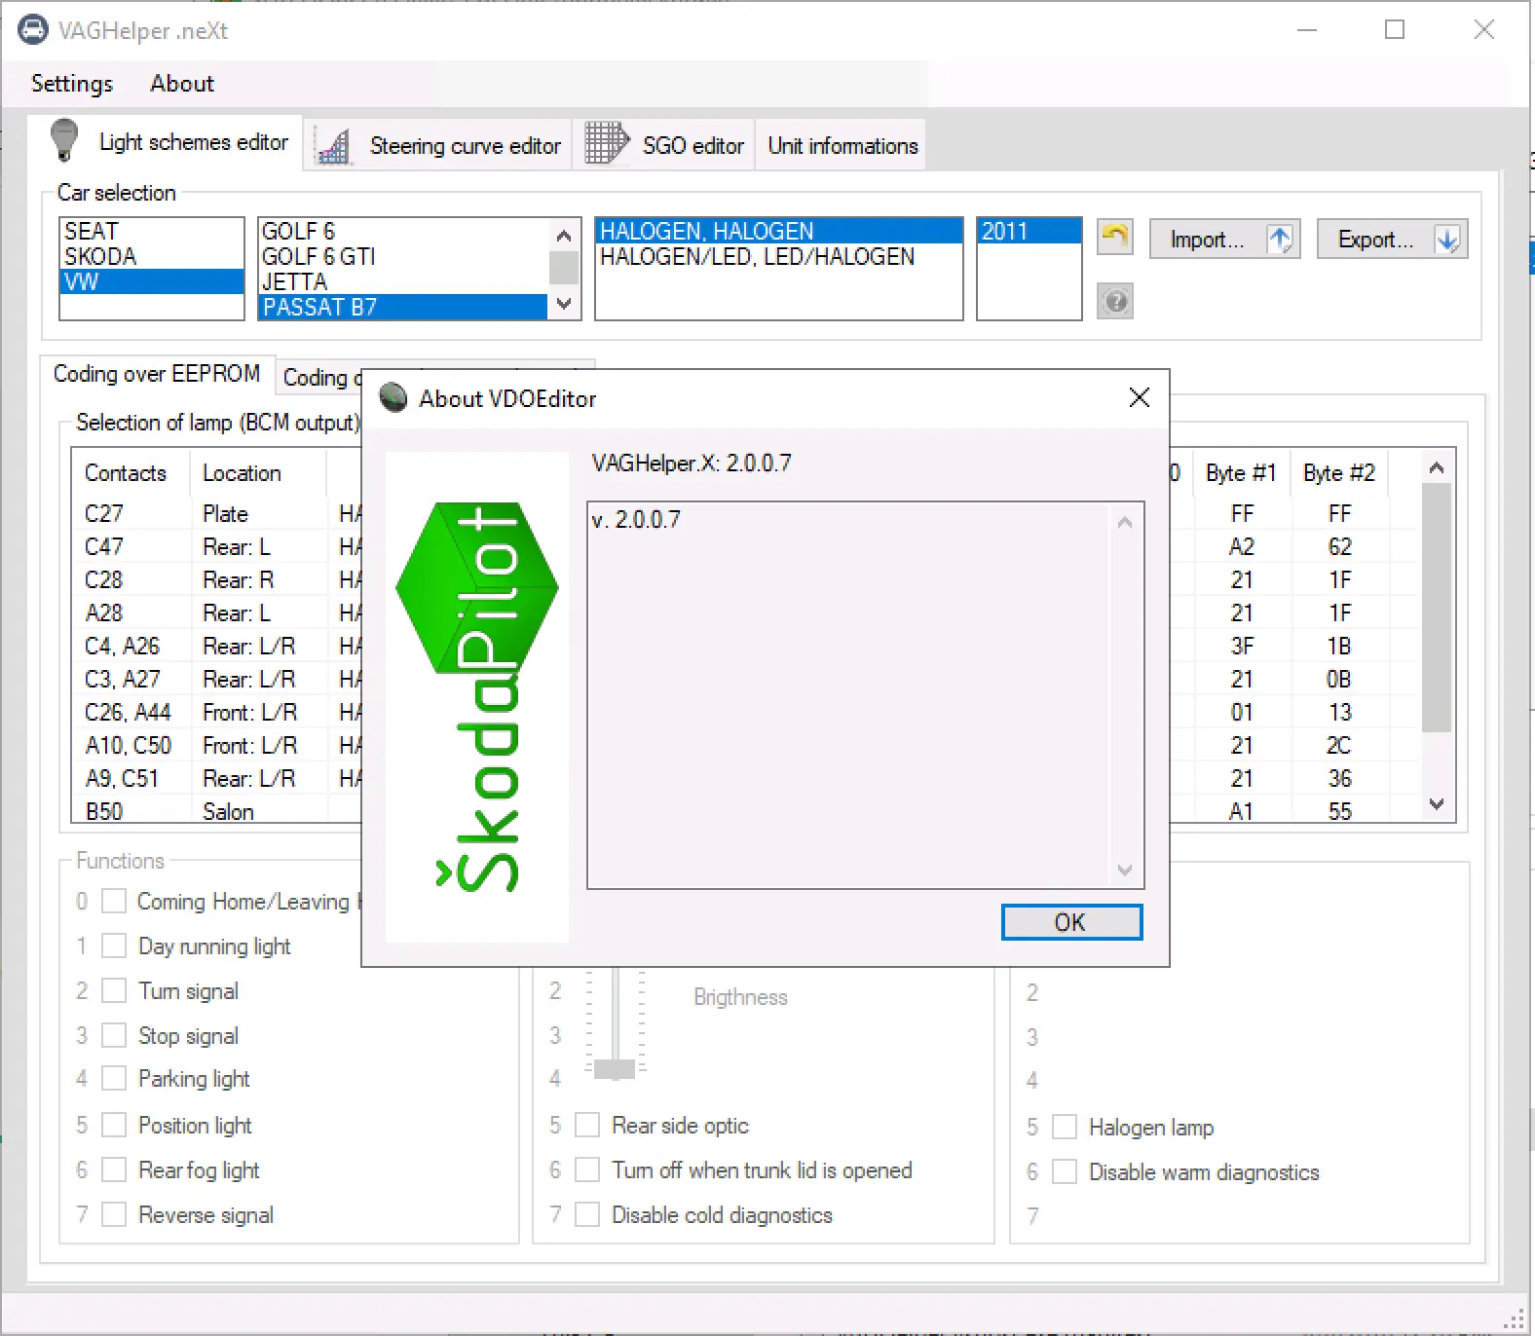Click the grey question mark help icon

click(x=1115, y=302)
